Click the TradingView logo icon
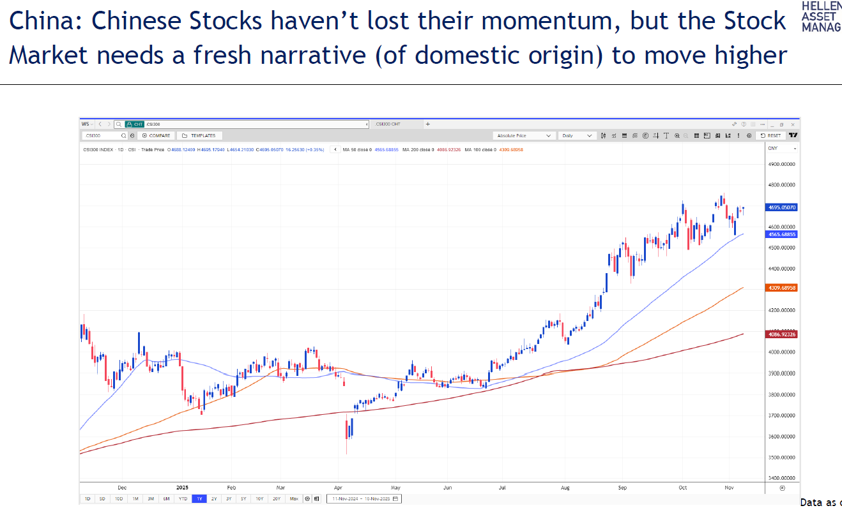The width and height of the screenshot is (842, 515). (793, 136)
